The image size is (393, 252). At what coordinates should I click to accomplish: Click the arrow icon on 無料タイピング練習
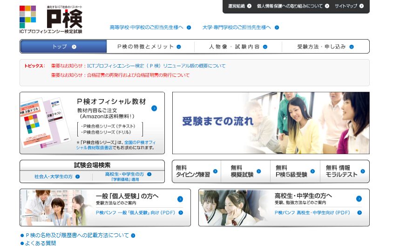(x=215, y=171)
